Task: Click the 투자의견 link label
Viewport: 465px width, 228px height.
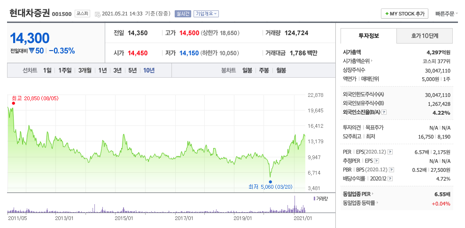Action: (x=351, y=128)
